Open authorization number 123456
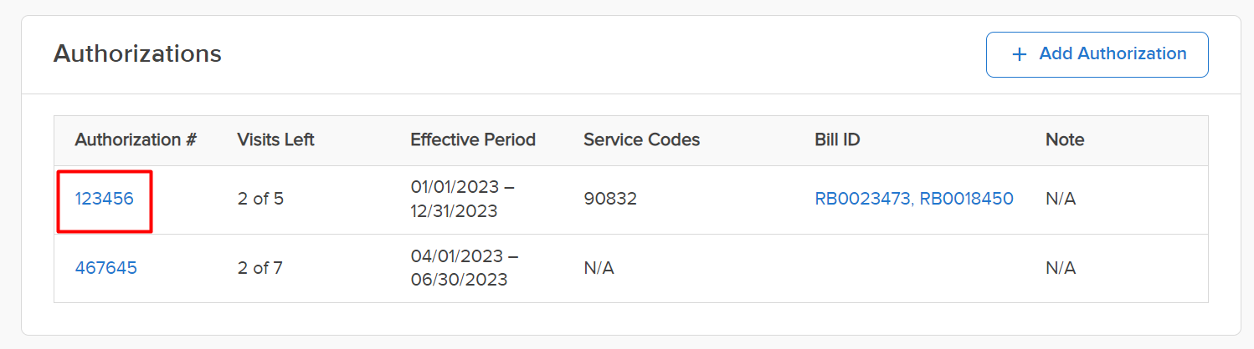This screenshot has width=1254, height=349. (104, 200)
